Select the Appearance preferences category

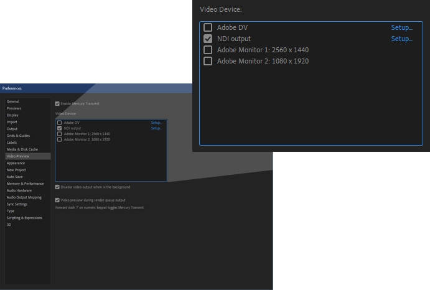click(16, 163)
